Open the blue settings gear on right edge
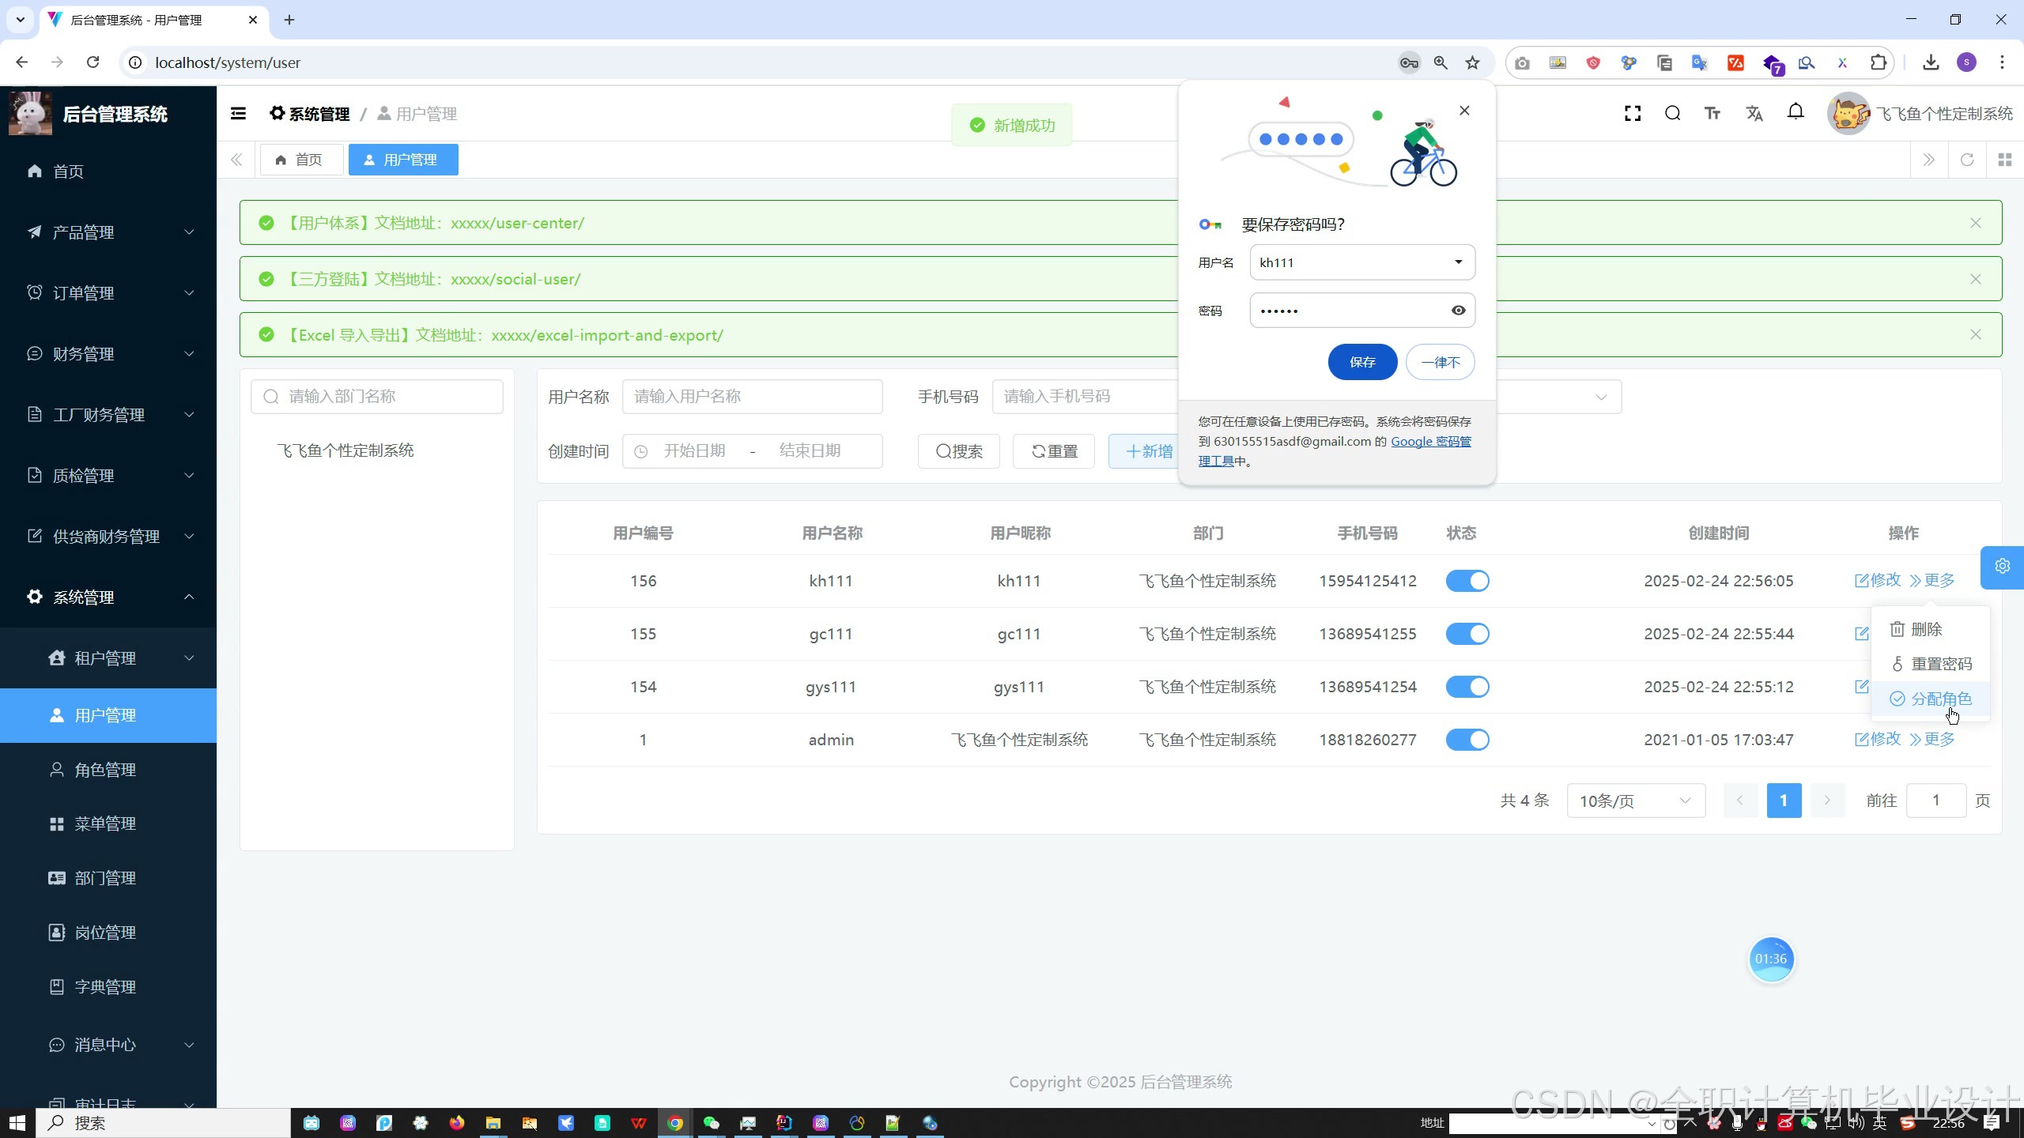The height and width of the screenshot is (1138, 2024). click(x=2002, y=567)
